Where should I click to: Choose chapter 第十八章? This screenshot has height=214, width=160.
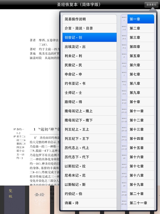(141, 175)
